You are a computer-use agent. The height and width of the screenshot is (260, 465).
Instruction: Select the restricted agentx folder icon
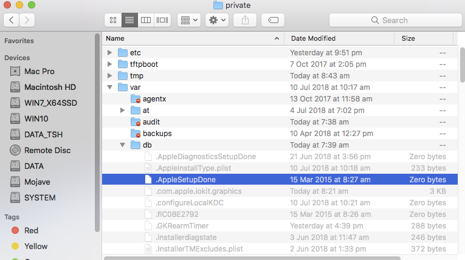click(x=136, y=99)
